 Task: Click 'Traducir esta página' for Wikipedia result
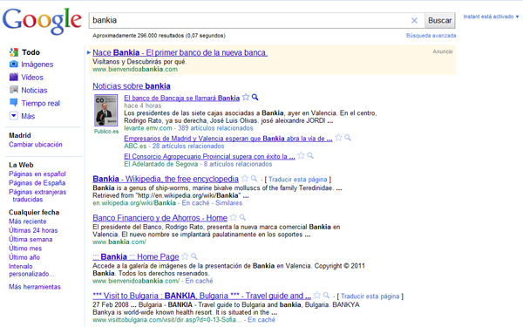click(298, 180)
